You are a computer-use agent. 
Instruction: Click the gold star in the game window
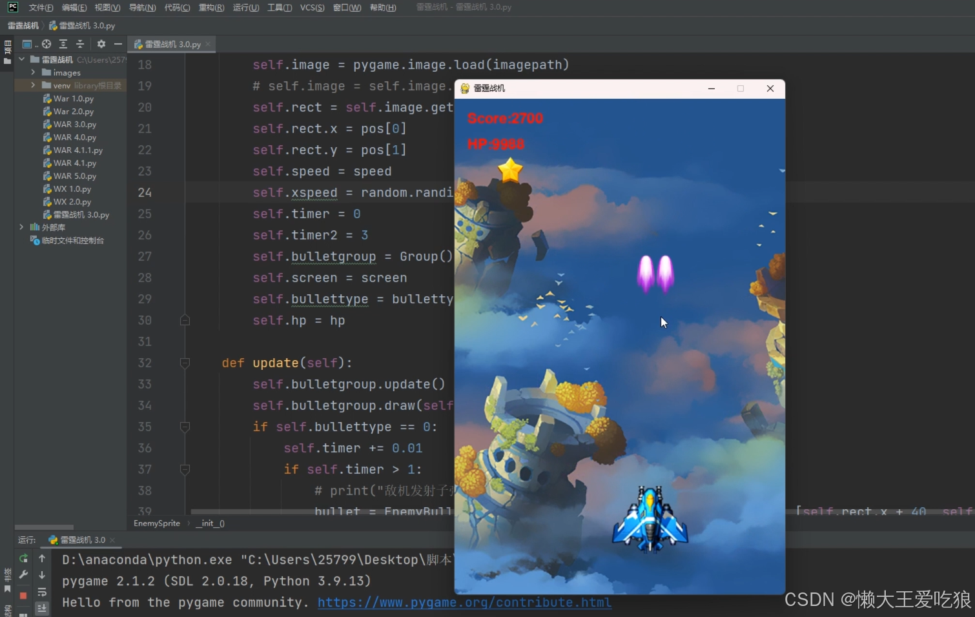pos(510,170)
